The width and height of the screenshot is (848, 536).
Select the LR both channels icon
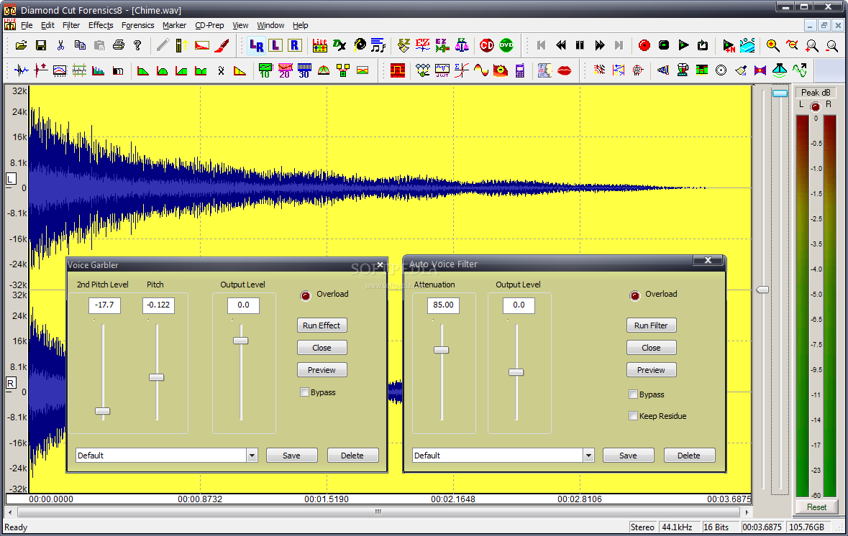click(256, 46)
